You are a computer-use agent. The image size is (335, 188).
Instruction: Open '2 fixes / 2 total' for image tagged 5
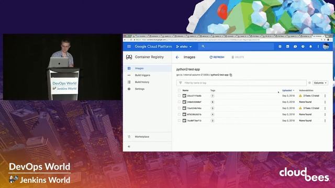[311, 108]
